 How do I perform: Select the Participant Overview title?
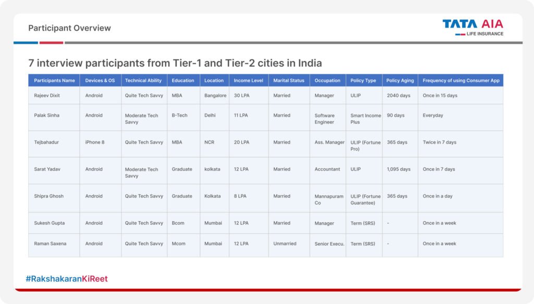pos(69,28)
